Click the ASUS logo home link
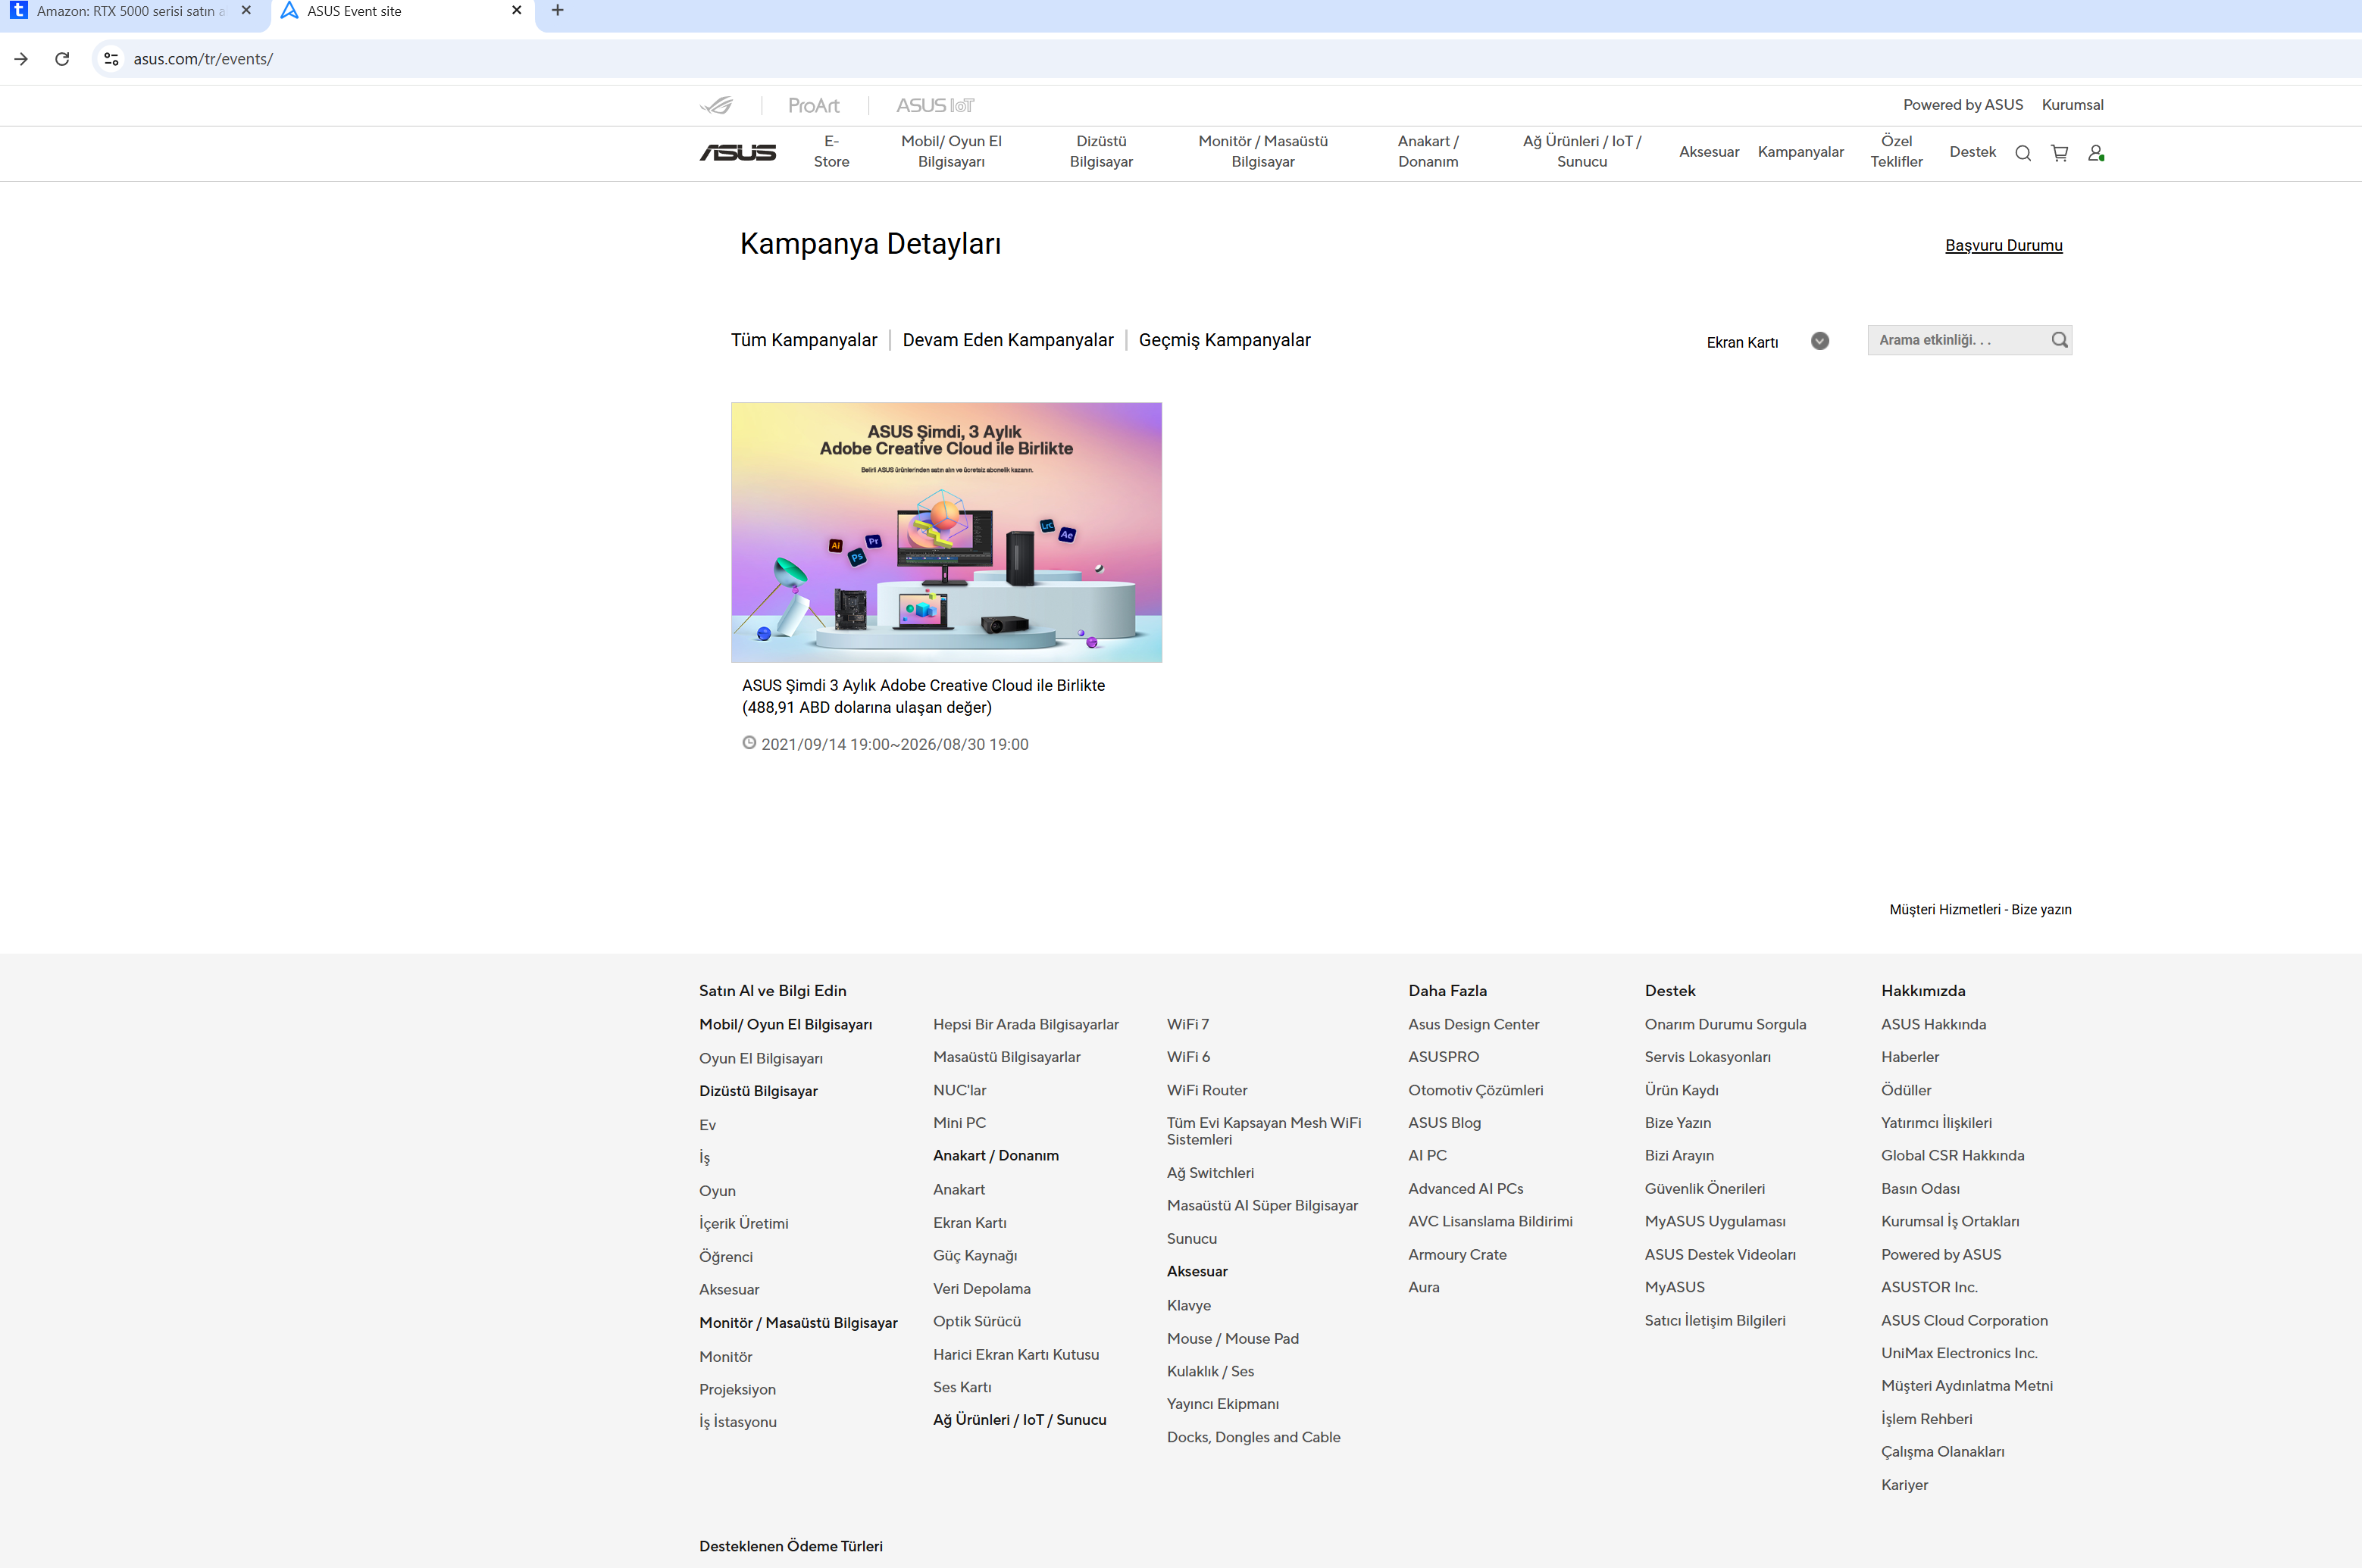This screenshot has width=2362, height=1568. coord(737,152)
